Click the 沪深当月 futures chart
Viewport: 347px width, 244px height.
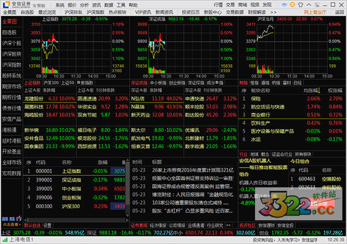pos(291,49)
